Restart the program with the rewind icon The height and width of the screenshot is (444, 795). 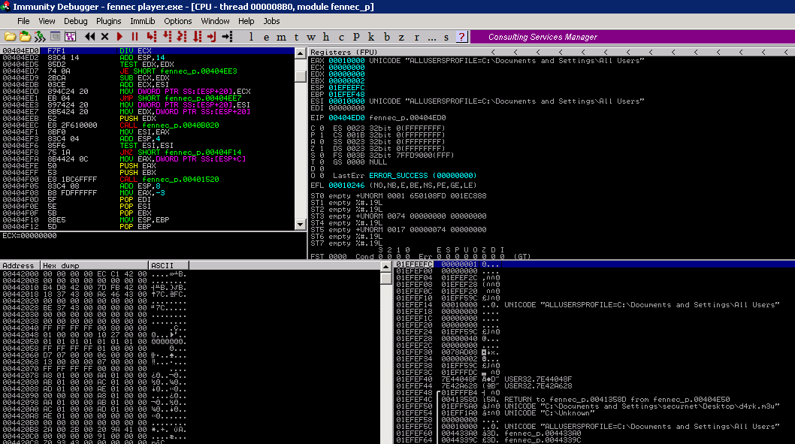(x=89, y=37)
